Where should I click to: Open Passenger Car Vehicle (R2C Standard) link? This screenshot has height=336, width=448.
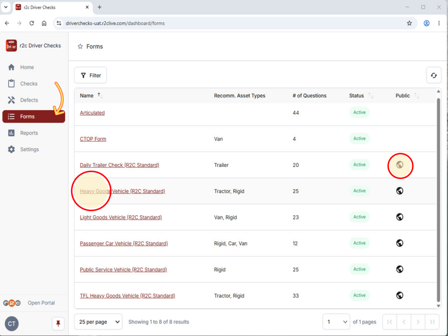pyautogui.click(x=124, y=243)
